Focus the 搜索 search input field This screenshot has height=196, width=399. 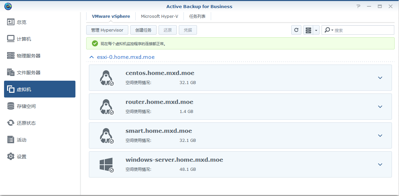[x=358, y=30]
